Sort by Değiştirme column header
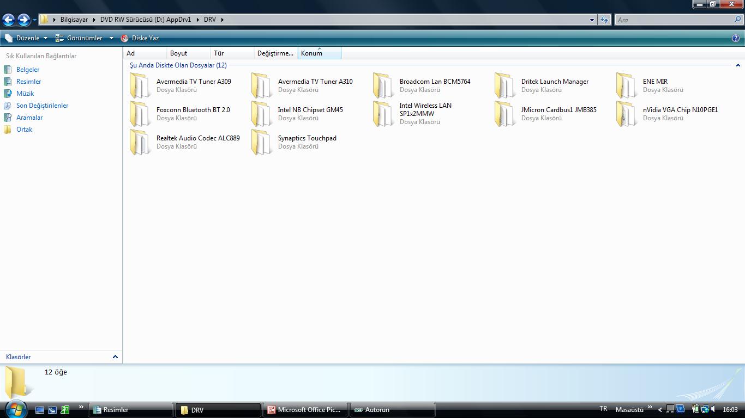This screenshot has width=745, height=418. tap(276, 53)
